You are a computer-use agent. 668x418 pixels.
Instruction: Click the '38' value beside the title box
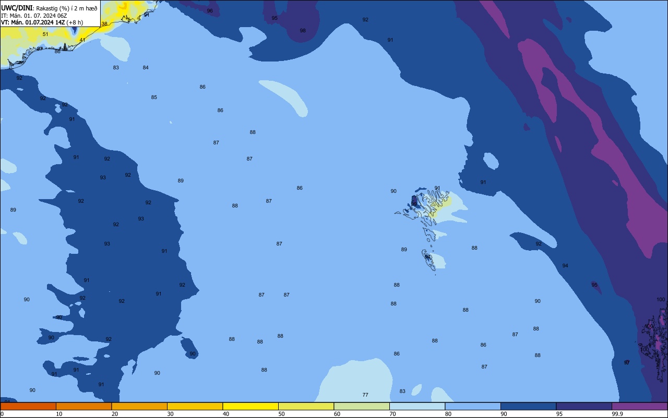(104, 24)
